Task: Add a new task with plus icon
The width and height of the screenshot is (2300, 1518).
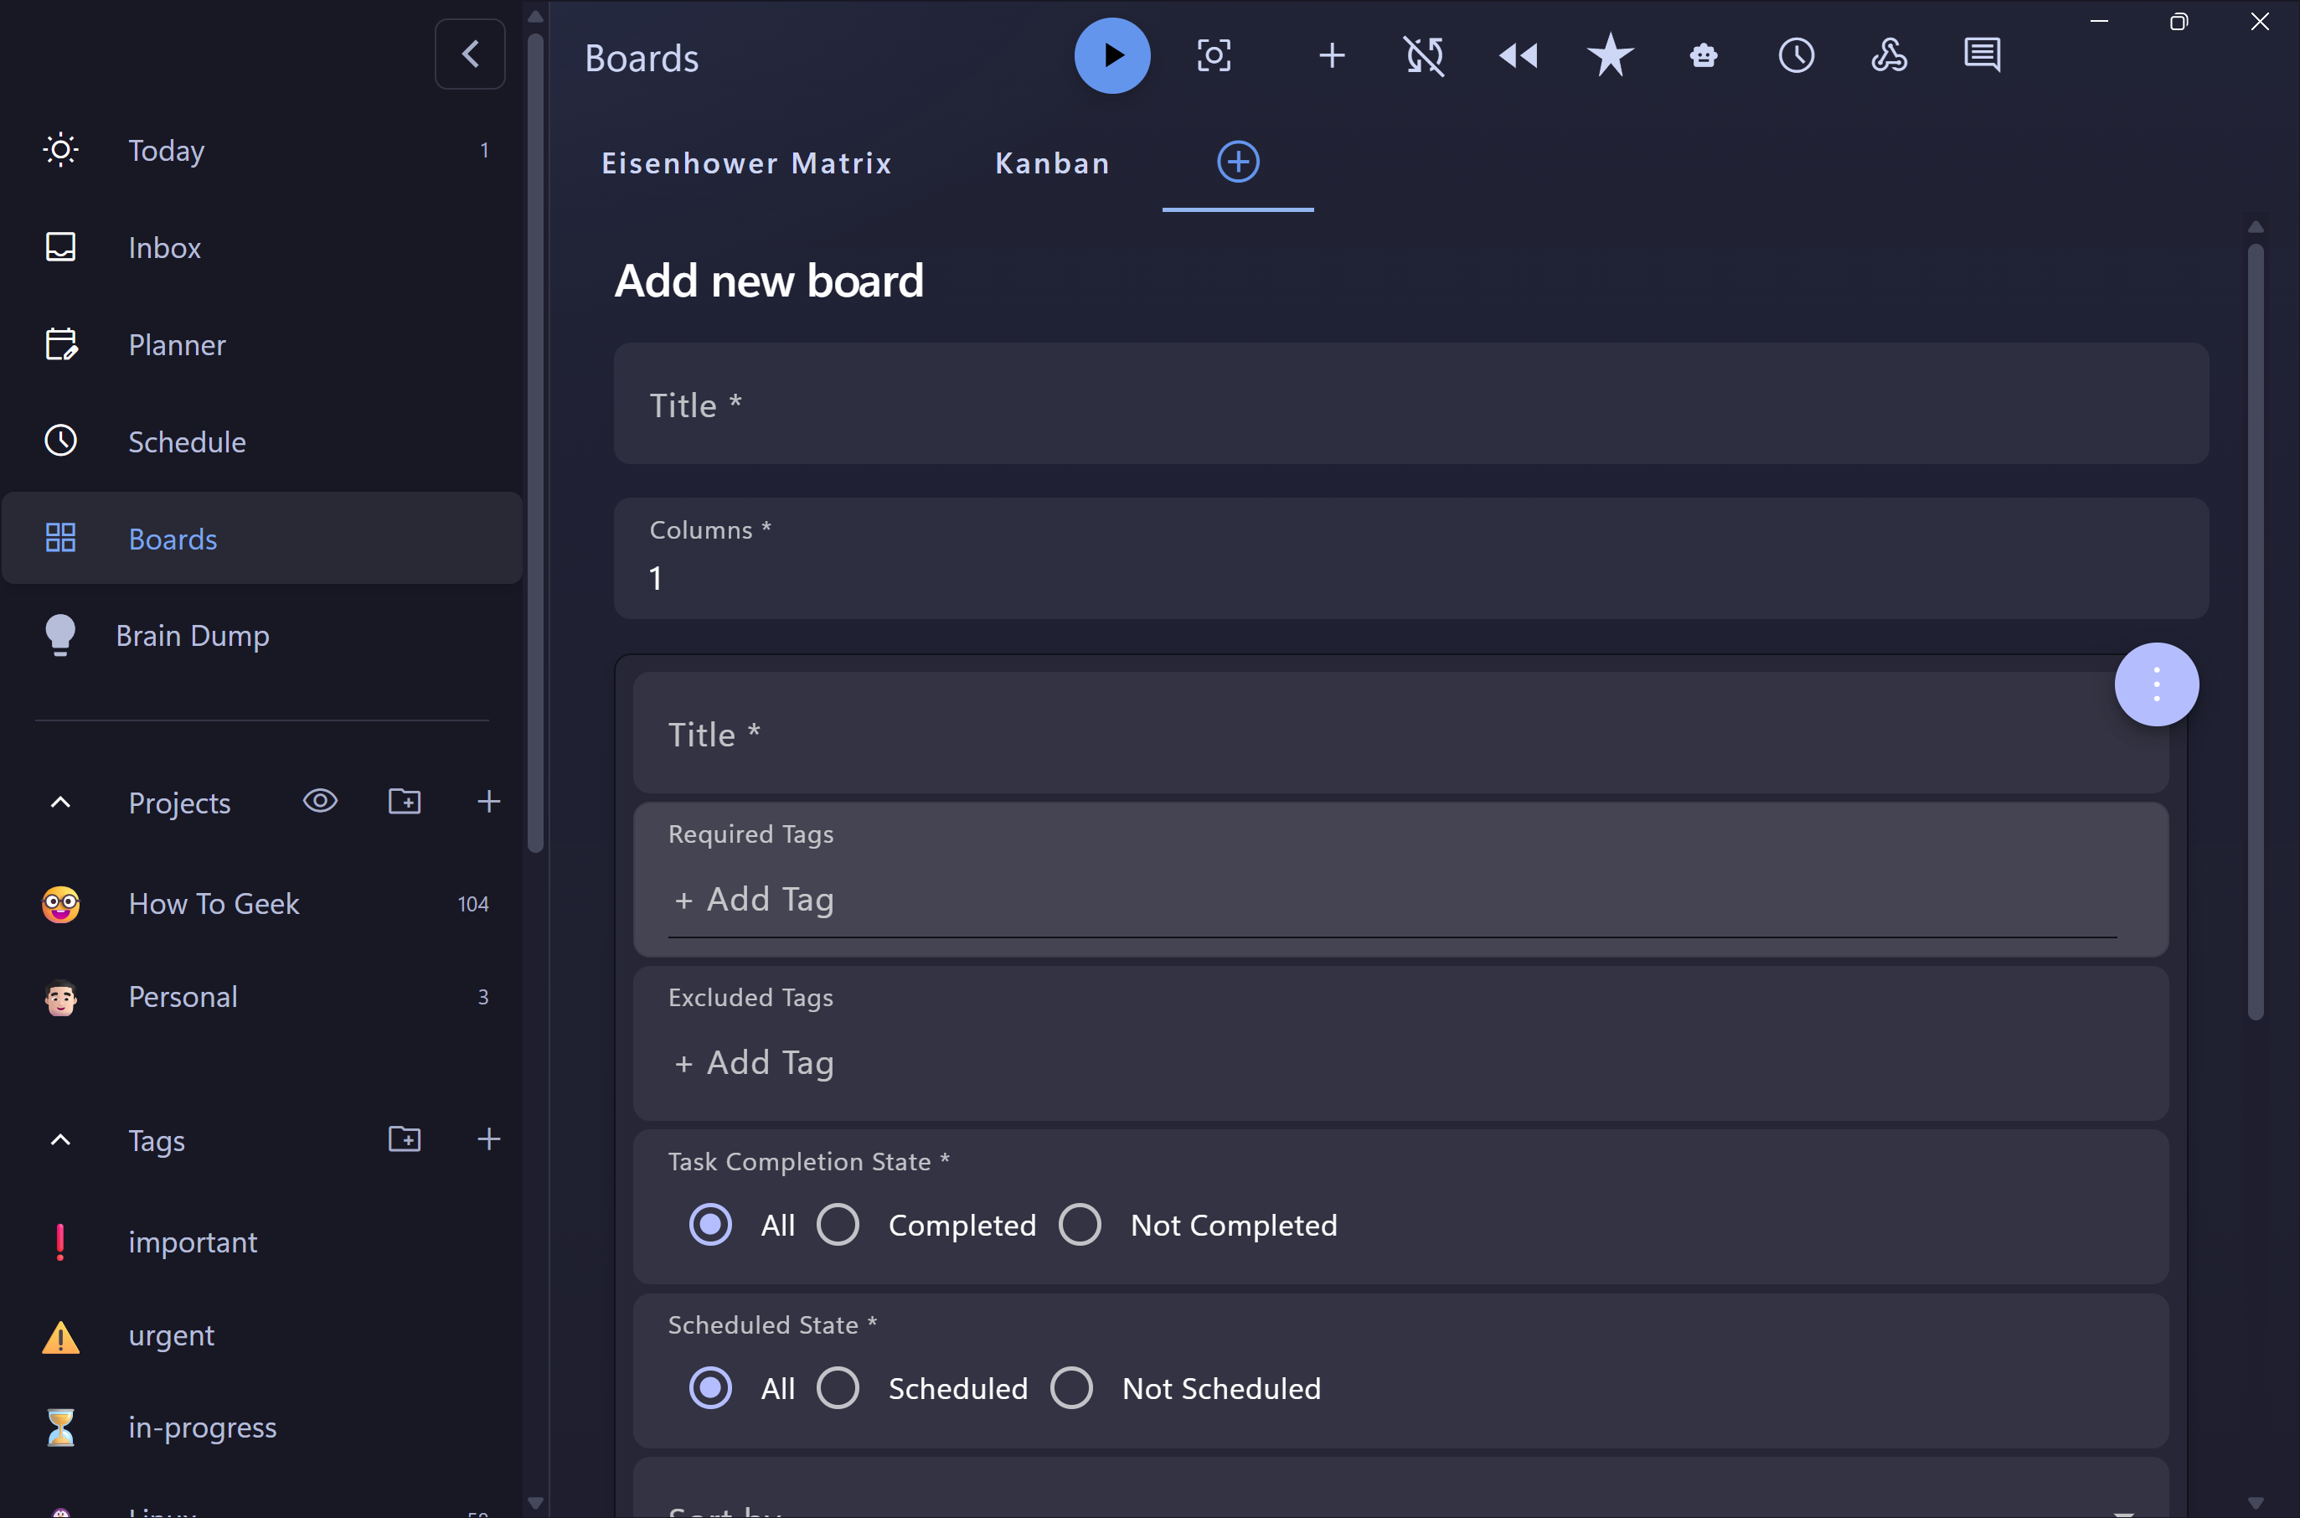Action: pos(1332,55)
